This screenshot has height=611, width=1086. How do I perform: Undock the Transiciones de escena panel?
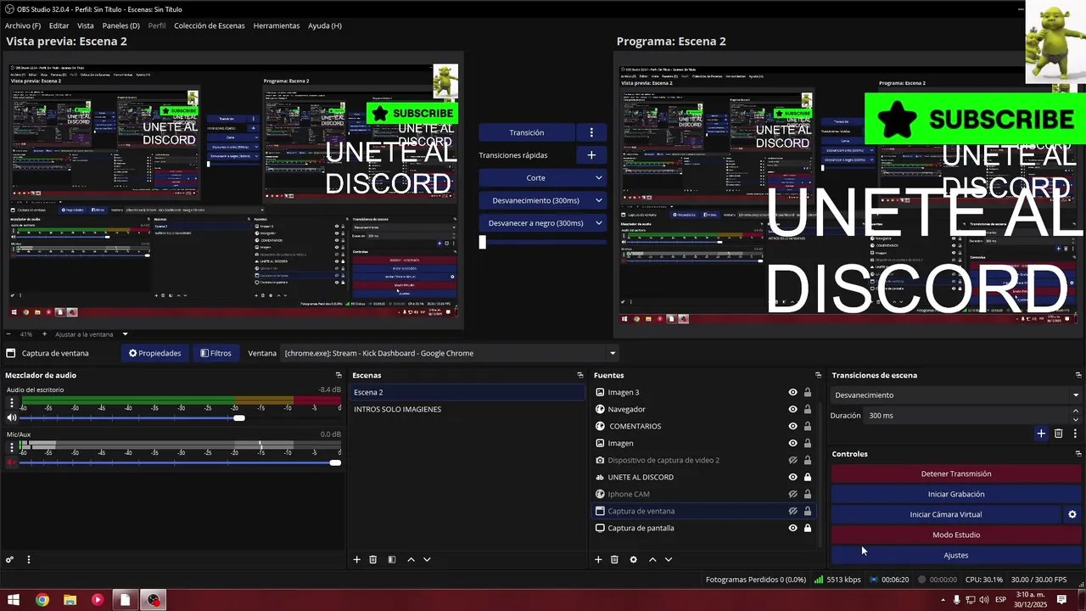(x=1078, y=375)
